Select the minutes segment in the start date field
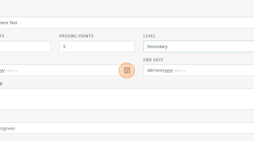254x141 pixels. coord(12,70)
